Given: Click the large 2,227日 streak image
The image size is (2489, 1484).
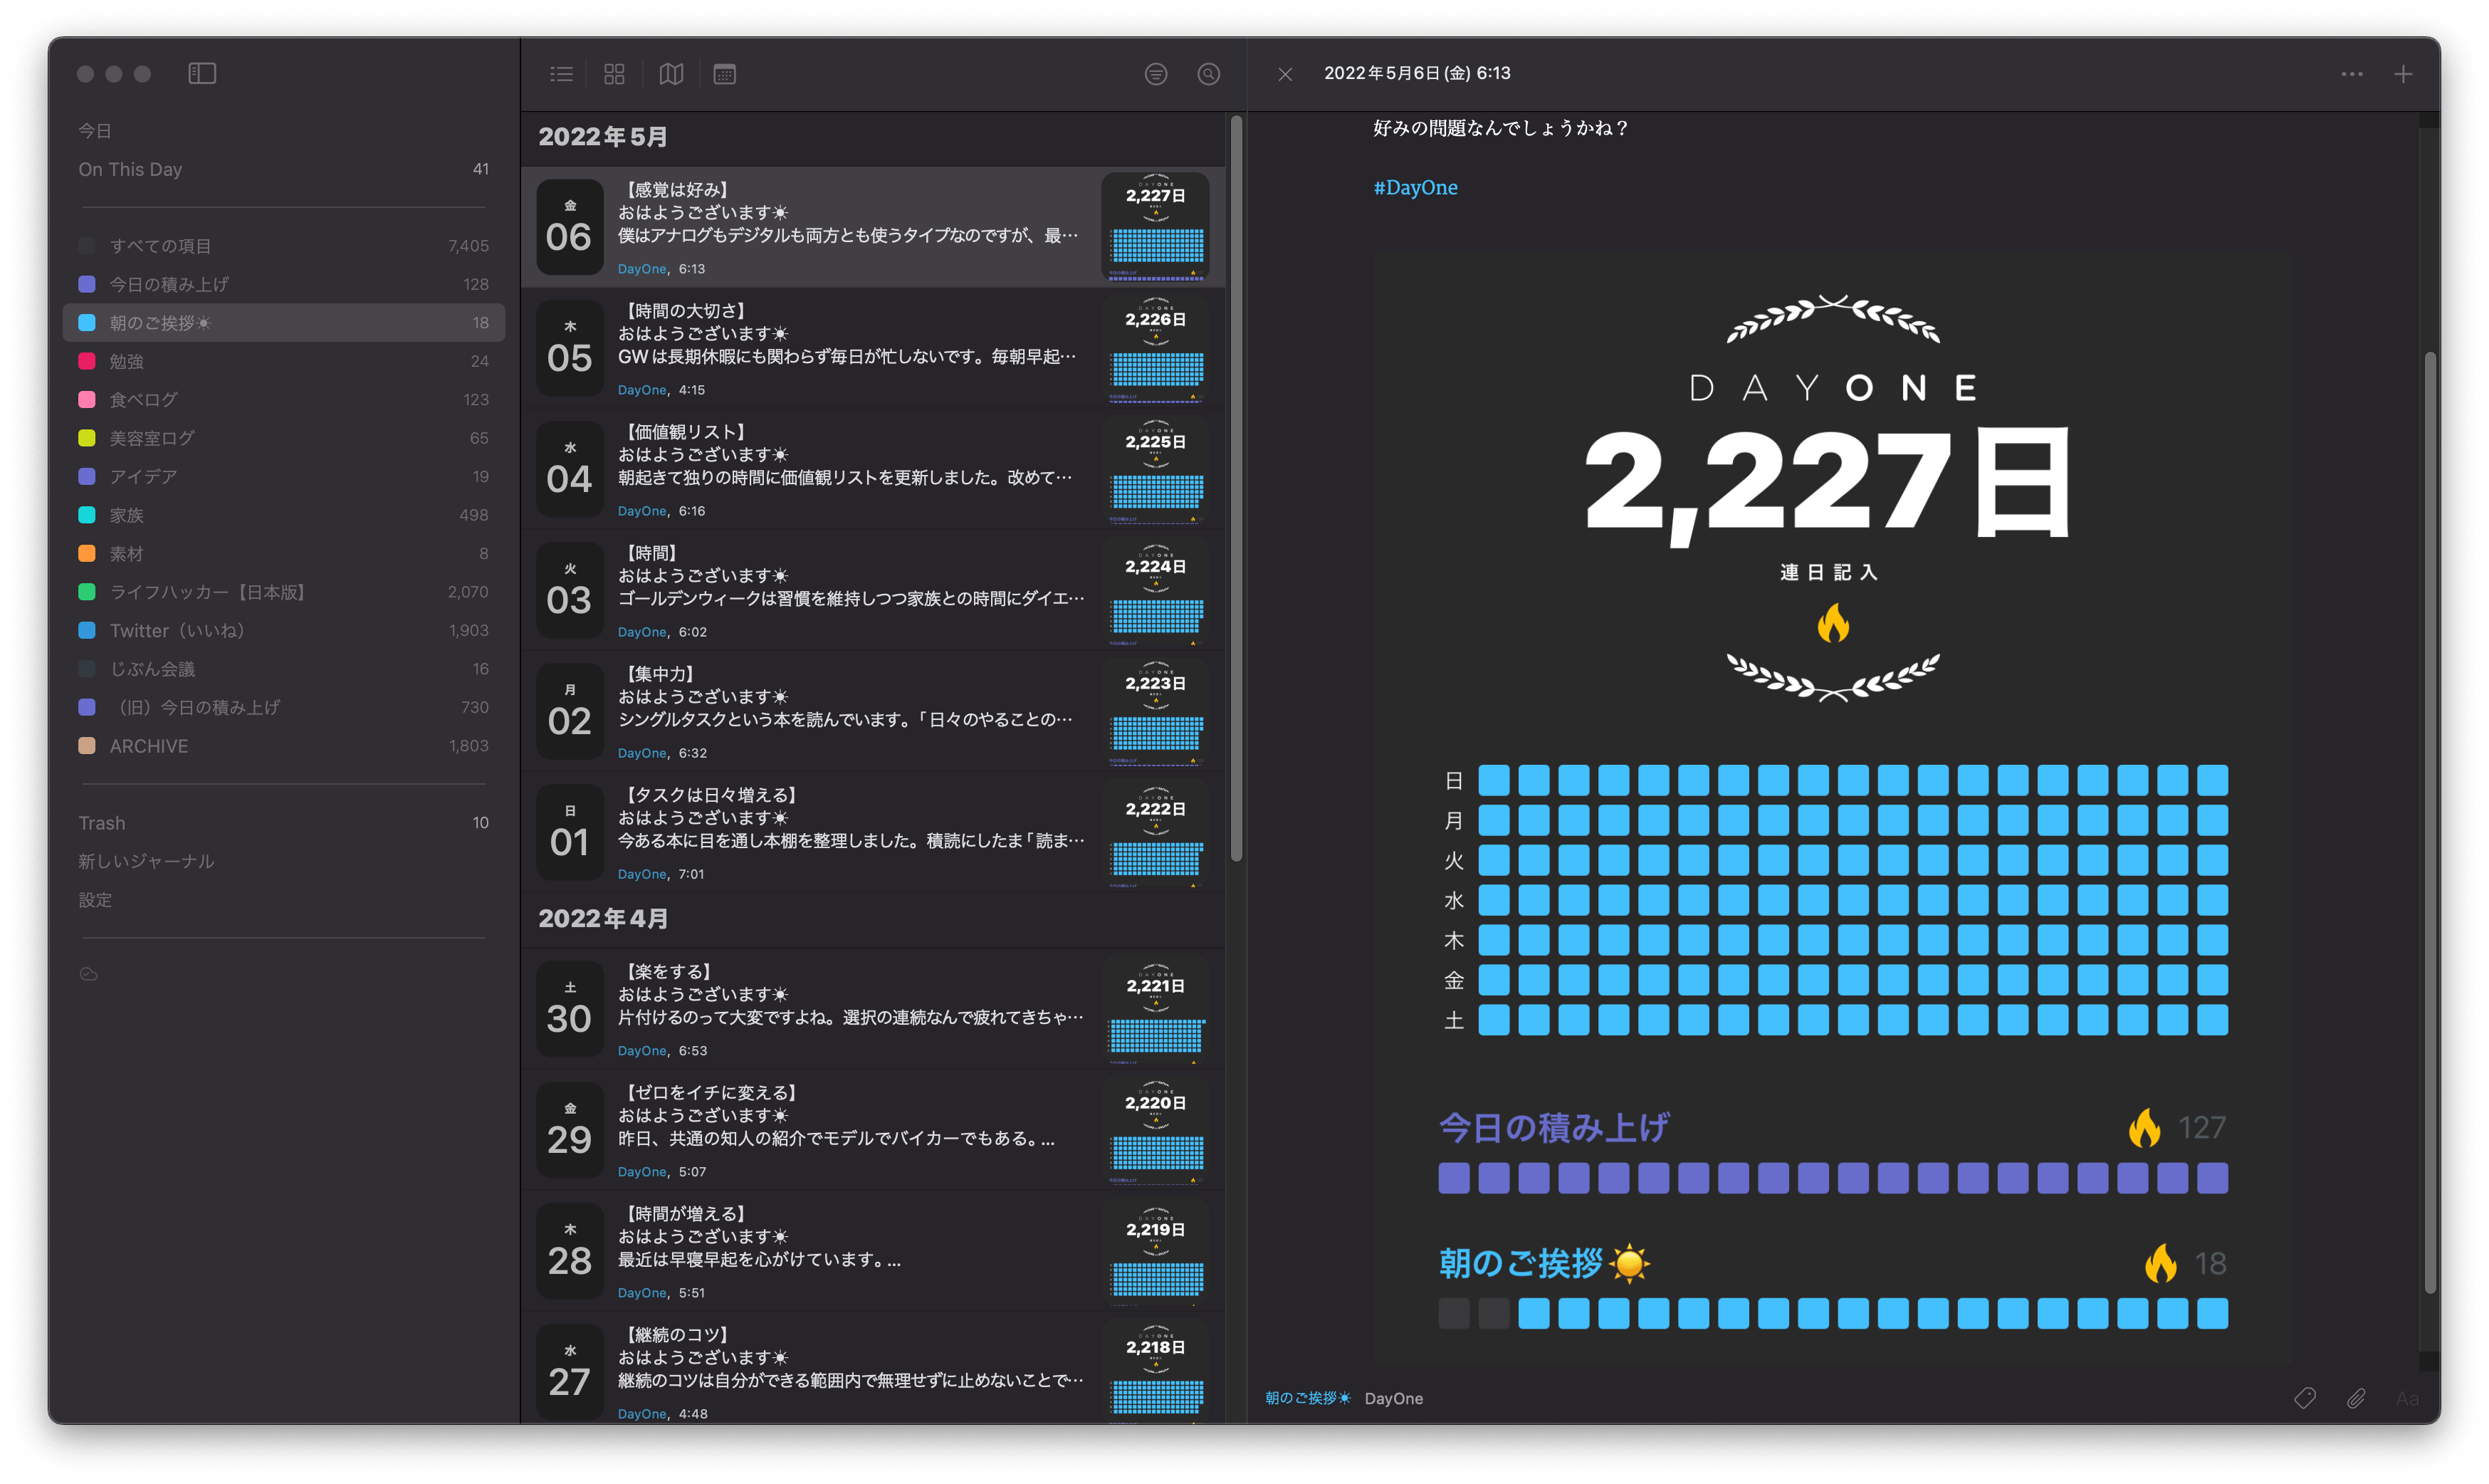Looking at the screenshot, I should click(1833, 808).
